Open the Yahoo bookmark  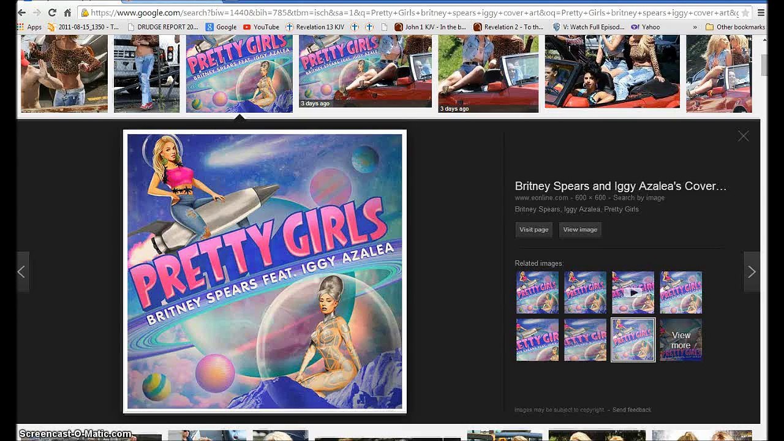(646, 27)
